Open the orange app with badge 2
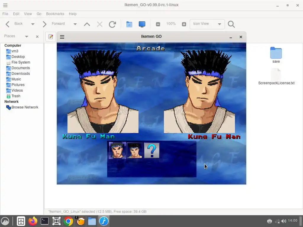Image resolution: width=303 pixels, height=227 pixels. click(80, 221)
